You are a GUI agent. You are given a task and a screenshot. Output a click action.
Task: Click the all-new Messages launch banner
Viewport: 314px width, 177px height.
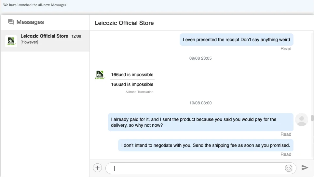tap(35, 5)
